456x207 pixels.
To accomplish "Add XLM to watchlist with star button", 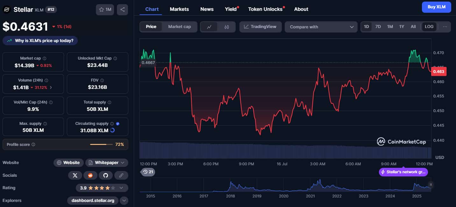I will click(105, 10).
